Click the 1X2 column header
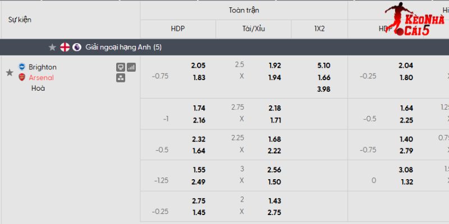This screenshot has width=449, height=224. click(319, 29)
